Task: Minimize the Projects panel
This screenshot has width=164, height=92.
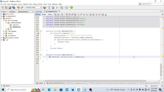Action: coord(33,12)
